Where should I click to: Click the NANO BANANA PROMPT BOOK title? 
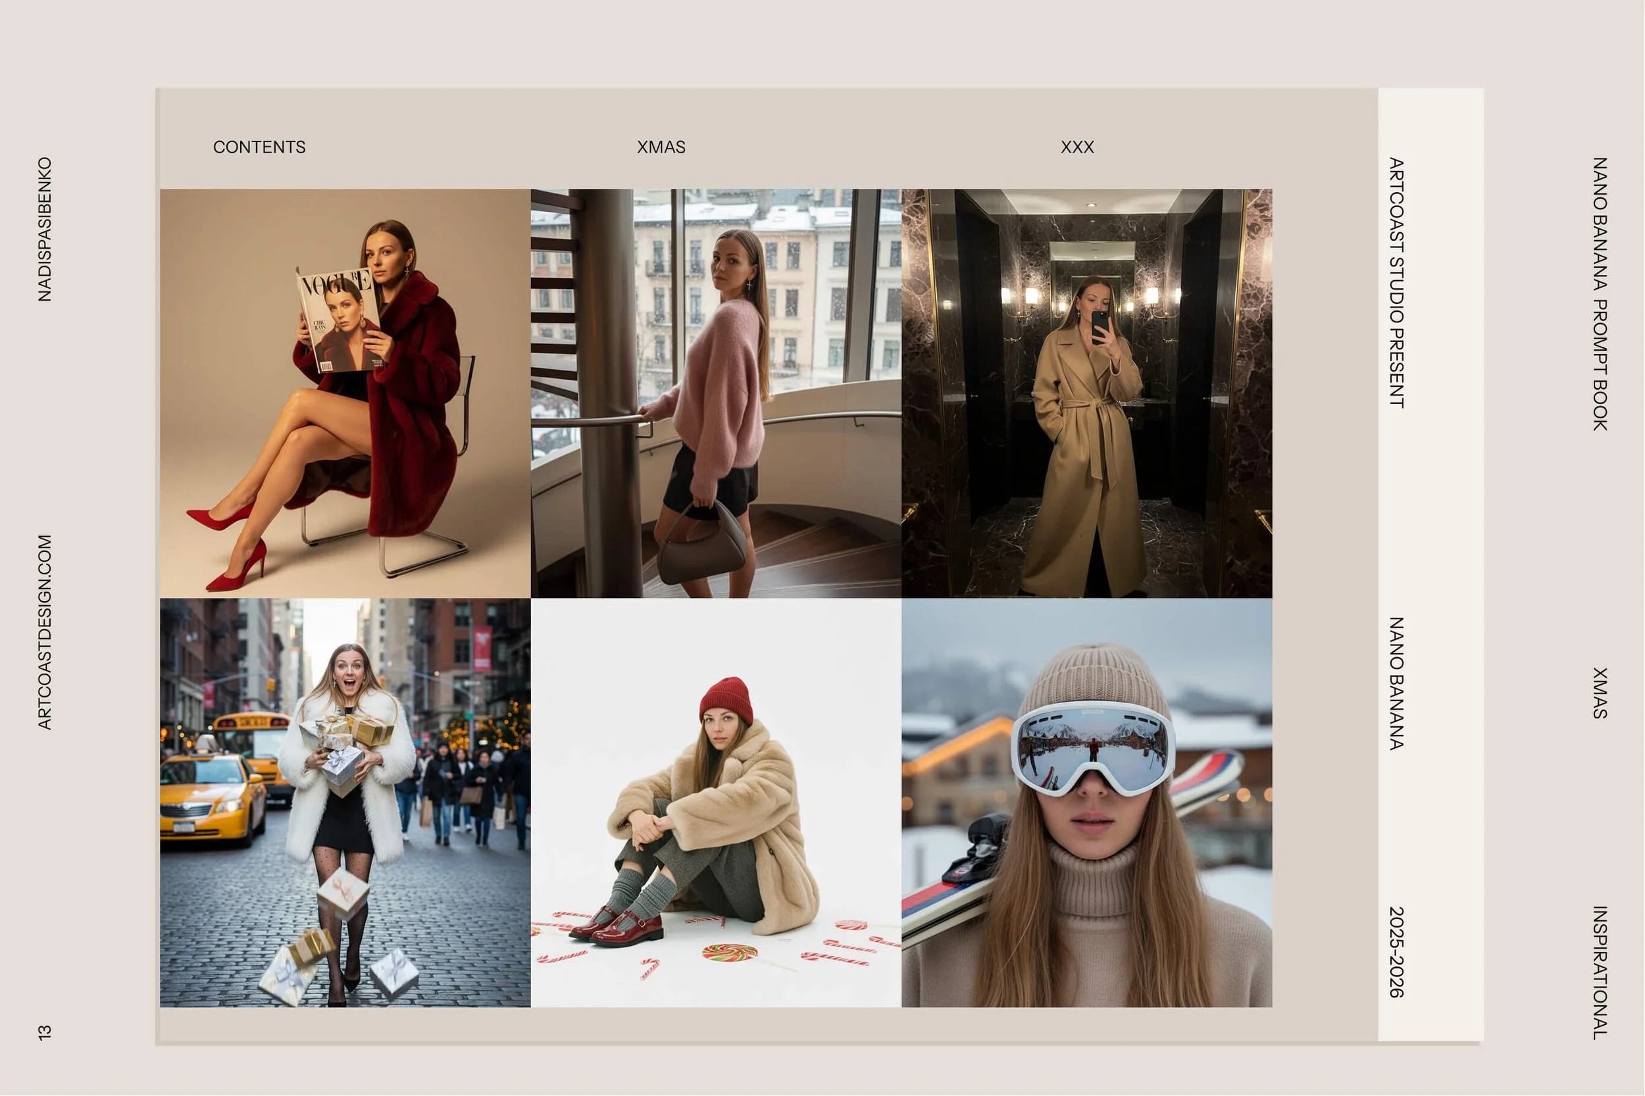[x=1600, y=293]
